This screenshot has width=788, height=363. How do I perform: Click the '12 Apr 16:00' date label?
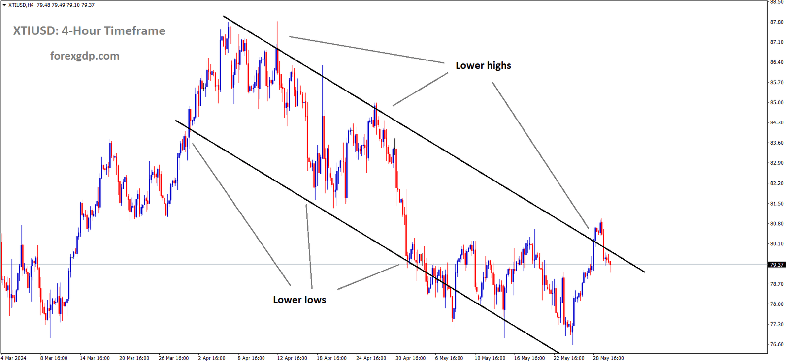(x=292, y=358)
